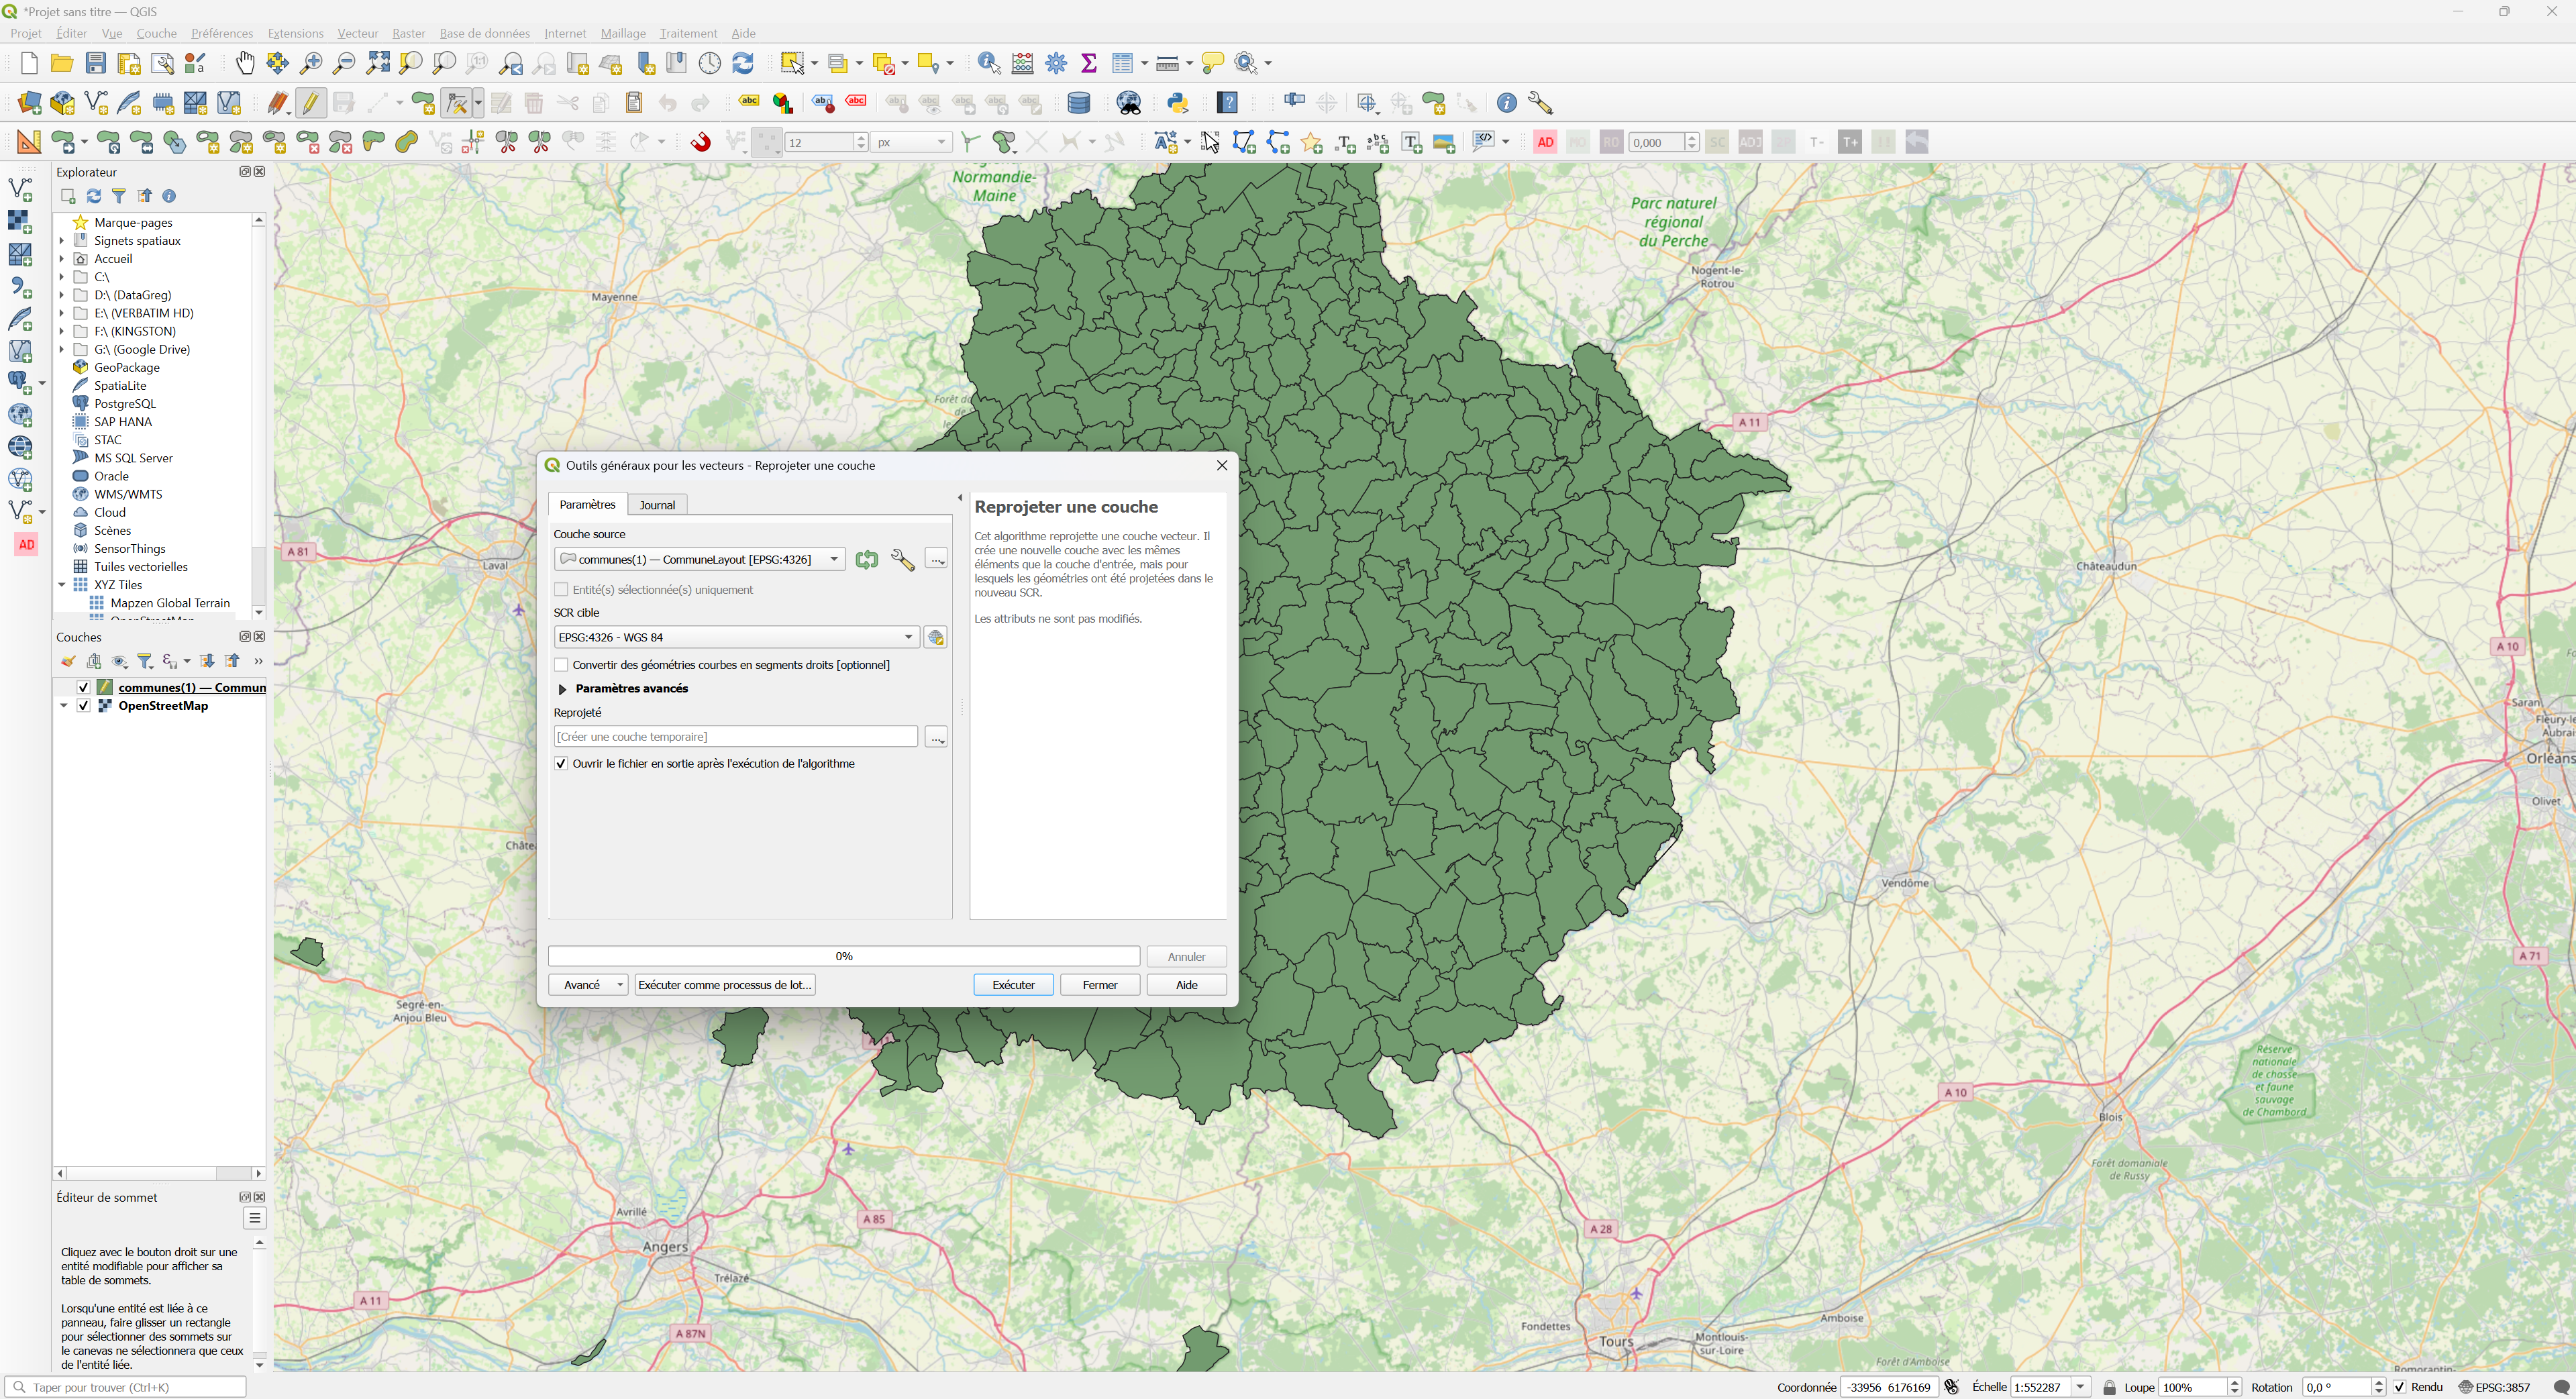Click the Taper pour trouver search field
Viewport: 2576px width, 1399px height.
(x=125, y=1387)
